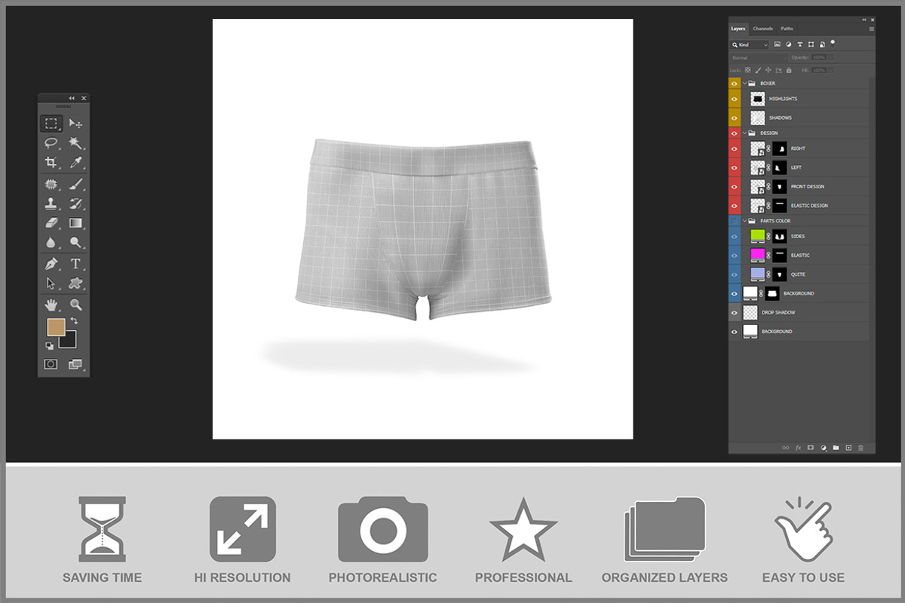Switch to the Layers tab
The width and height of the screenshot is (905, 603).
(738, 29)
